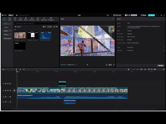
Task: Open the Player panel hamburger menu
Action: [x=113, y=19]
